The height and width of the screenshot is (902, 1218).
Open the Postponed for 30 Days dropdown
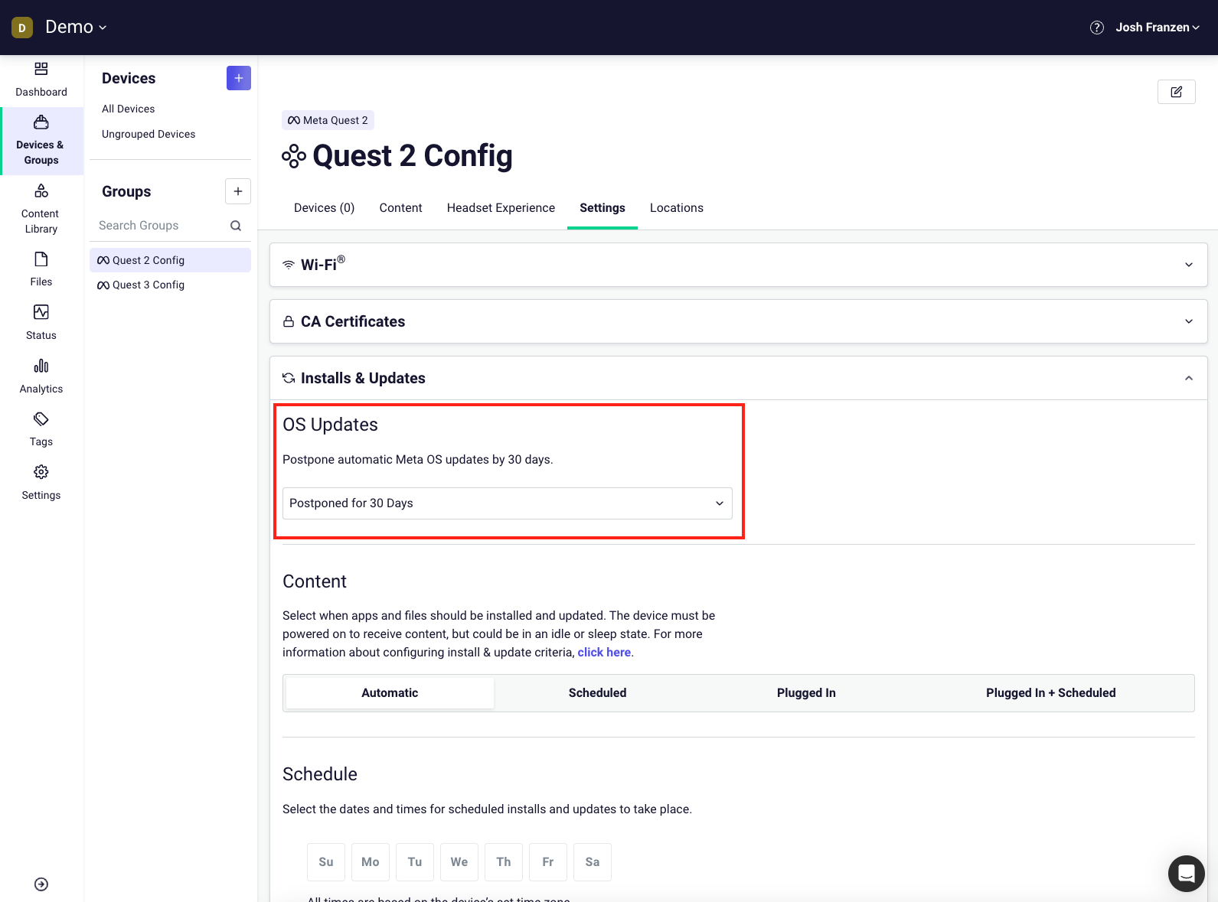click(508, 503)
